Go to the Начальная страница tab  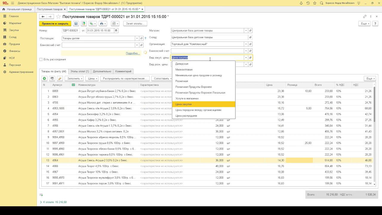click(x=17, y=9)
